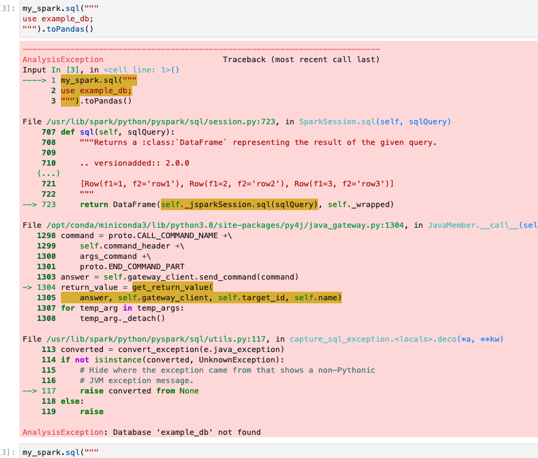This screenshot has width=538, height=458.
Task: Click "Database 'example_db' not found" message
Action: (186, 432)
